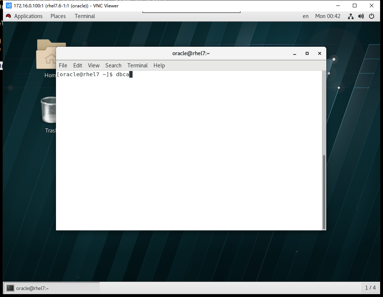This screenshot has width=383, height=297.
Task: Click the VNC Viewer logo icon
Action: click(9, 6)
